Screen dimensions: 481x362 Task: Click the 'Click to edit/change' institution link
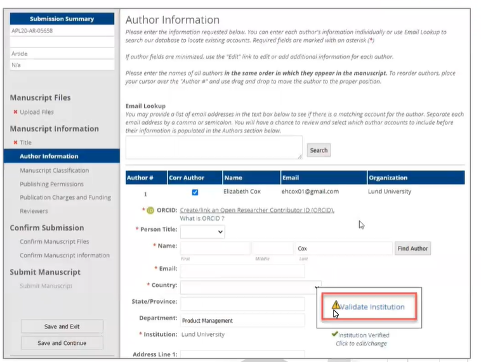tap(361, 344)
